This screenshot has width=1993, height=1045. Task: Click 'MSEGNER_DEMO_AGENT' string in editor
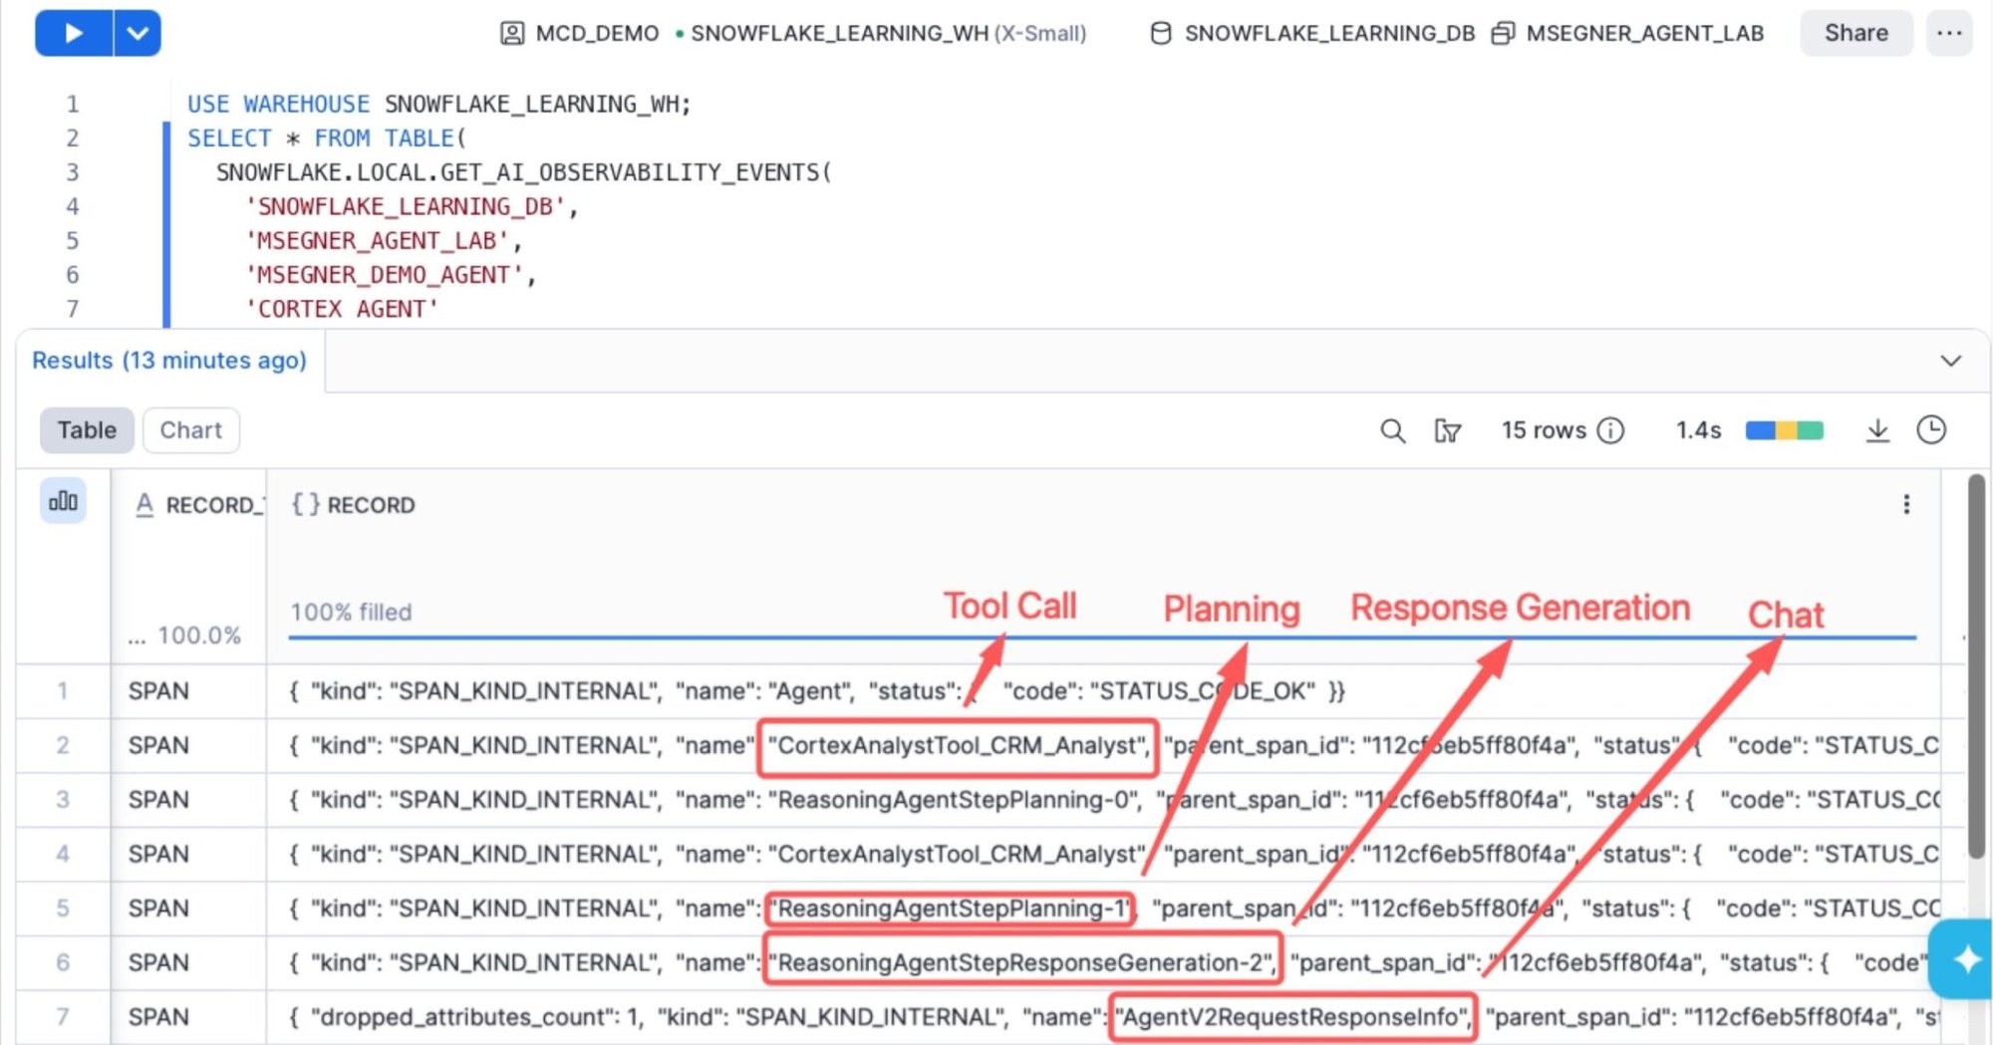[385, 275]
